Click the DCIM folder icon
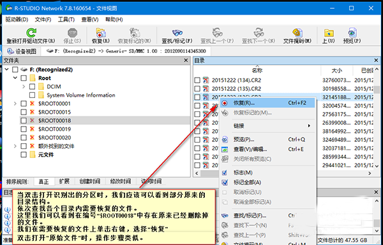The image size is (383, 245). [41, 87]
